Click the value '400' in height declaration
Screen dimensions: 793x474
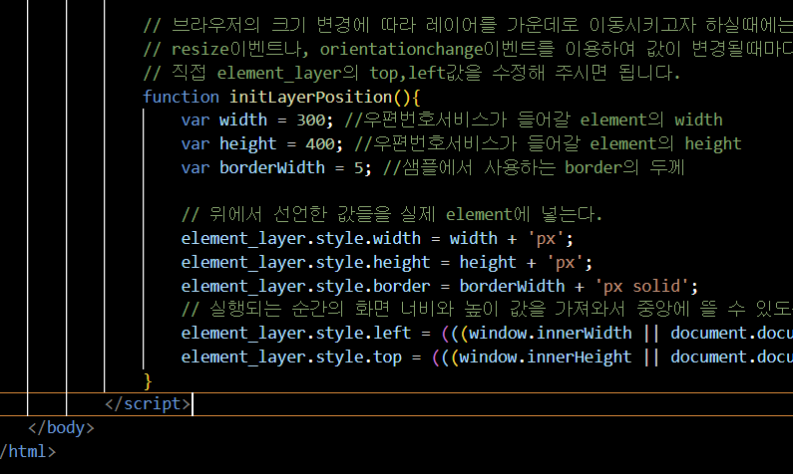(x=320, y=143)
